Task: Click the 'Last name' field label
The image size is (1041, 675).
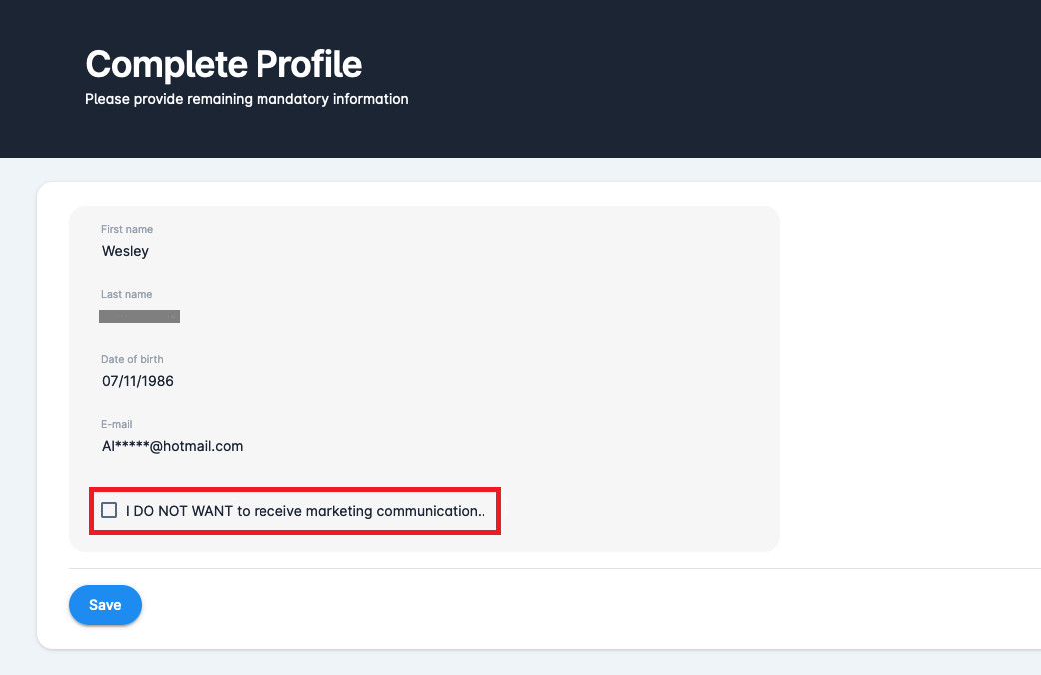Action: pos(127,295)
